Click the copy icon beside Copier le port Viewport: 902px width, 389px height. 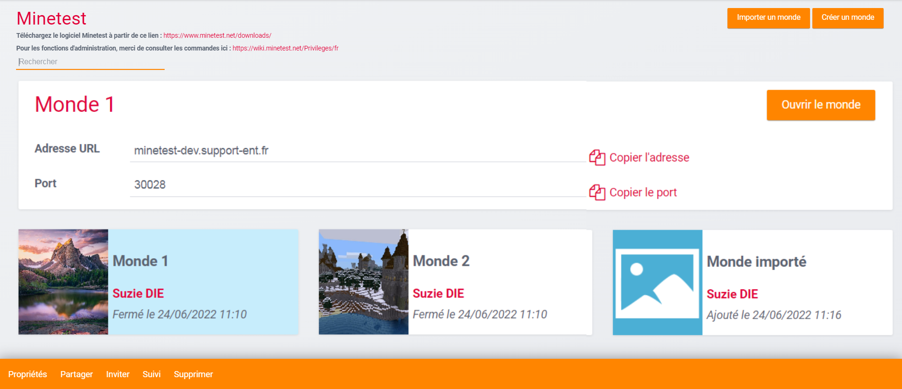597,193
